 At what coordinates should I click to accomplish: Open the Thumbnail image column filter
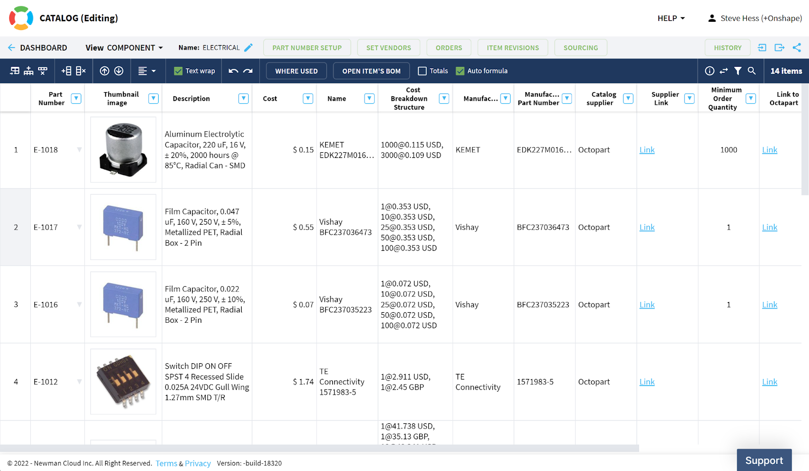pyautogui.click(x=154, y=99)
